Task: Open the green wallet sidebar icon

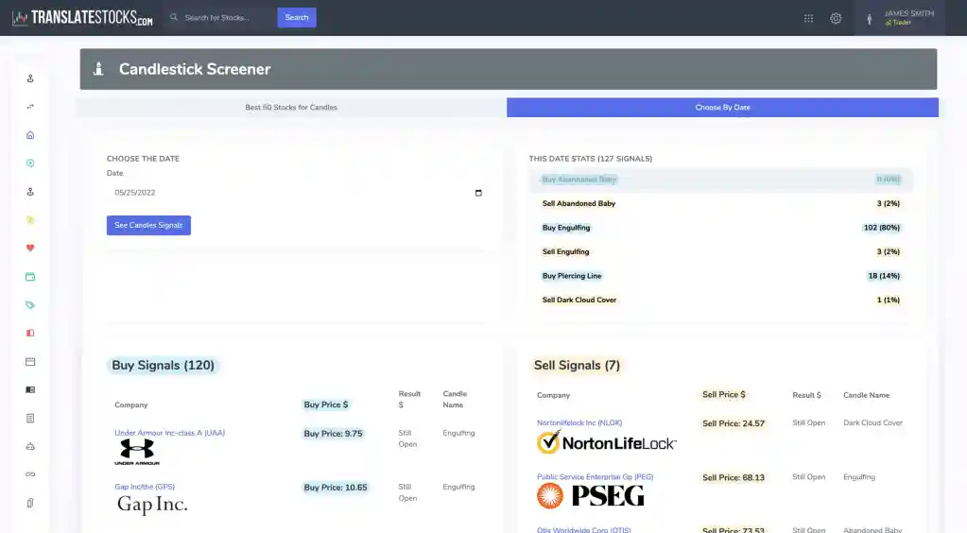Action: pos(30,277)
